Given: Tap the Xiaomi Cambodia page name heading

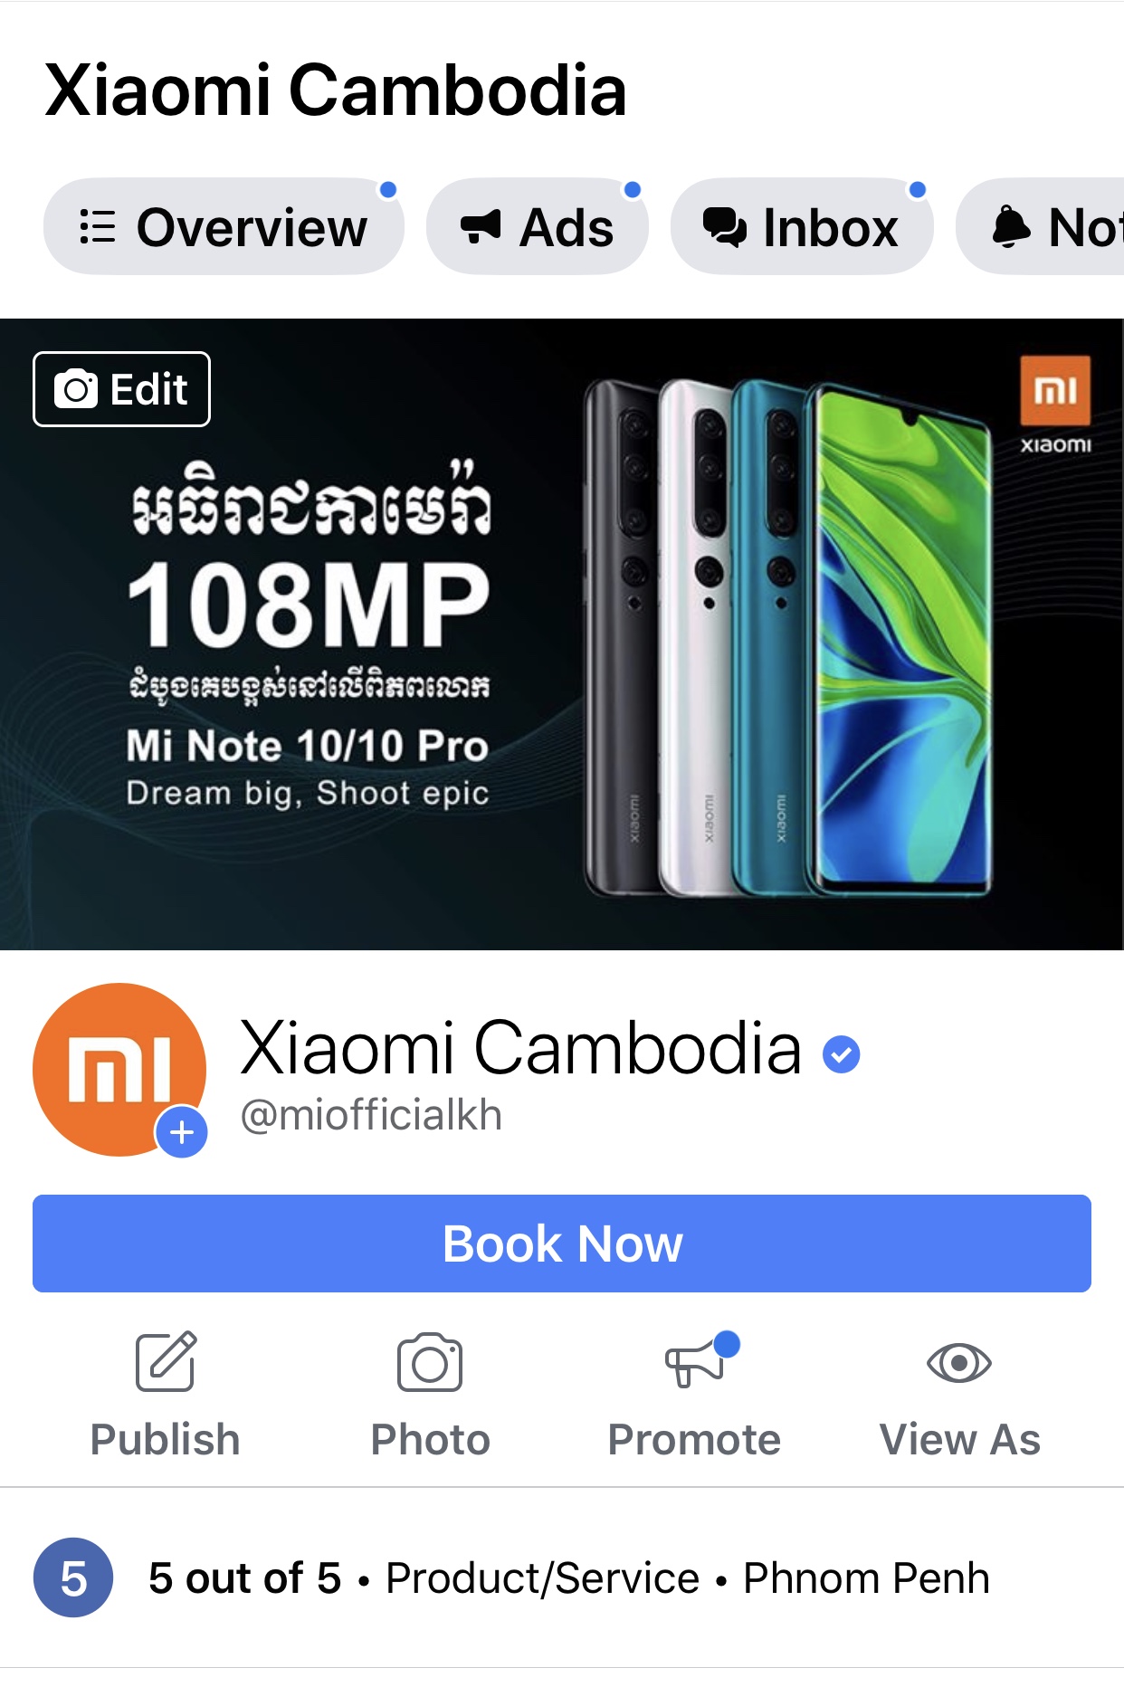Looking at the screenshot, I should point(336,91).
